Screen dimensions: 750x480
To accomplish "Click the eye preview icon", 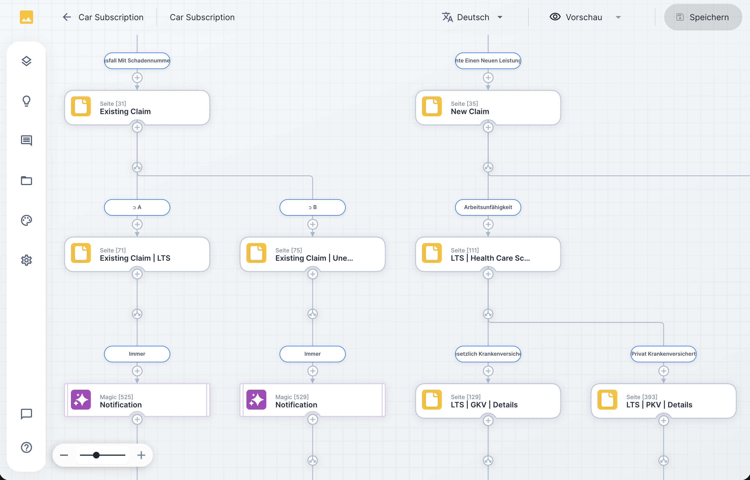I will [x=555, y=17].
